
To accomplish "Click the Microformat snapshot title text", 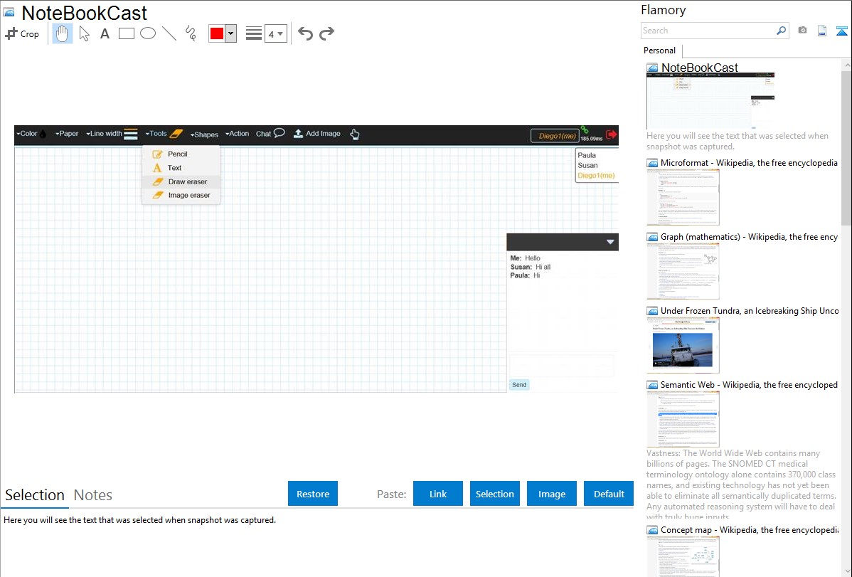I will pos(749,163).
